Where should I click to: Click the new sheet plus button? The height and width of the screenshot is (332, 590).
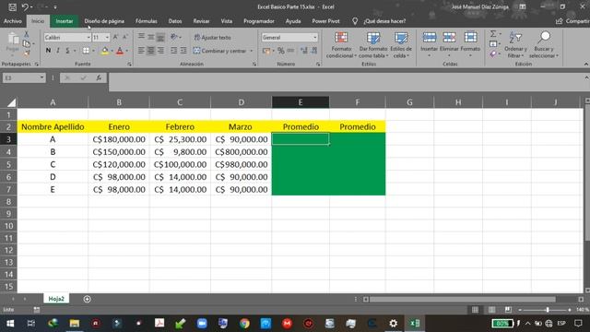87,299
